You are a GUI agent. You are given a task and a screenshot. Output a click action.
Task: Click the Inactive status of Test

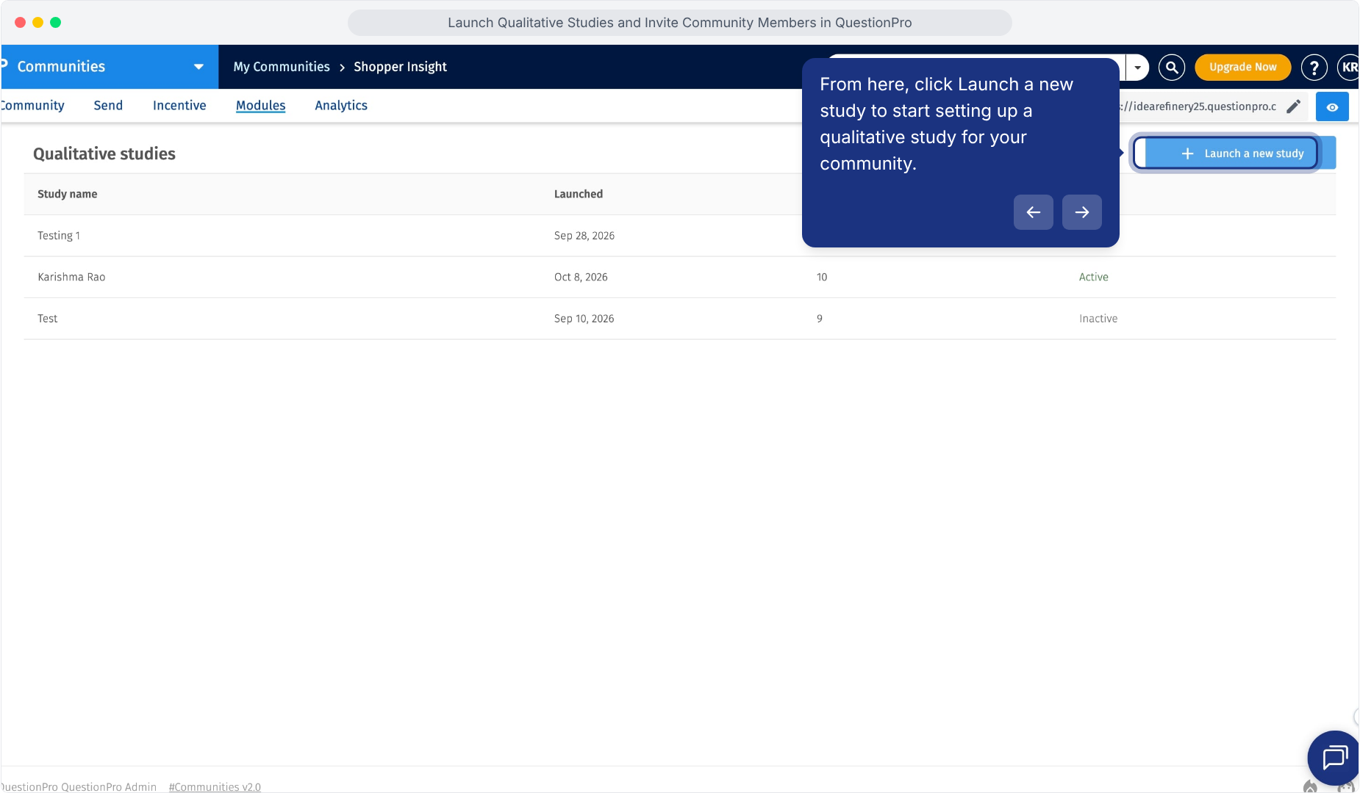point(1098,319)
